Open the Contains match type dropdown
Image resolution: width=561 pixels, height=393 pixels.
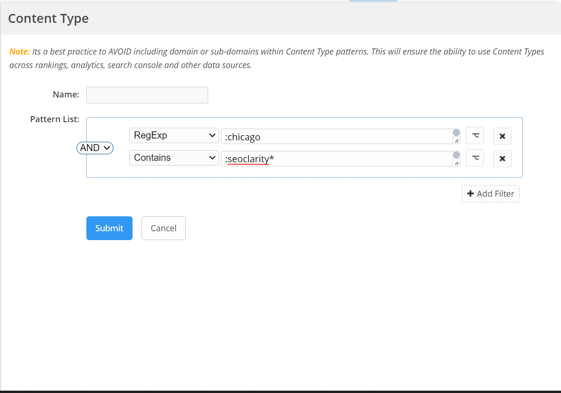pos(174,158)
